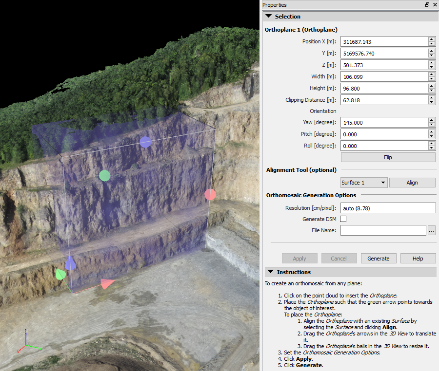Click the blue cone handle on the orthoplane corner
The height and width of the screenshot is (371, 439).
tap(71, 263)
